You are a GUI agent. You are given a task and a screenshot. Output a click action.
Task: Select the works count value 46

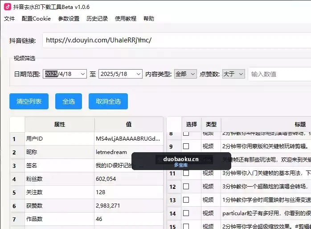tap(129, 219)
